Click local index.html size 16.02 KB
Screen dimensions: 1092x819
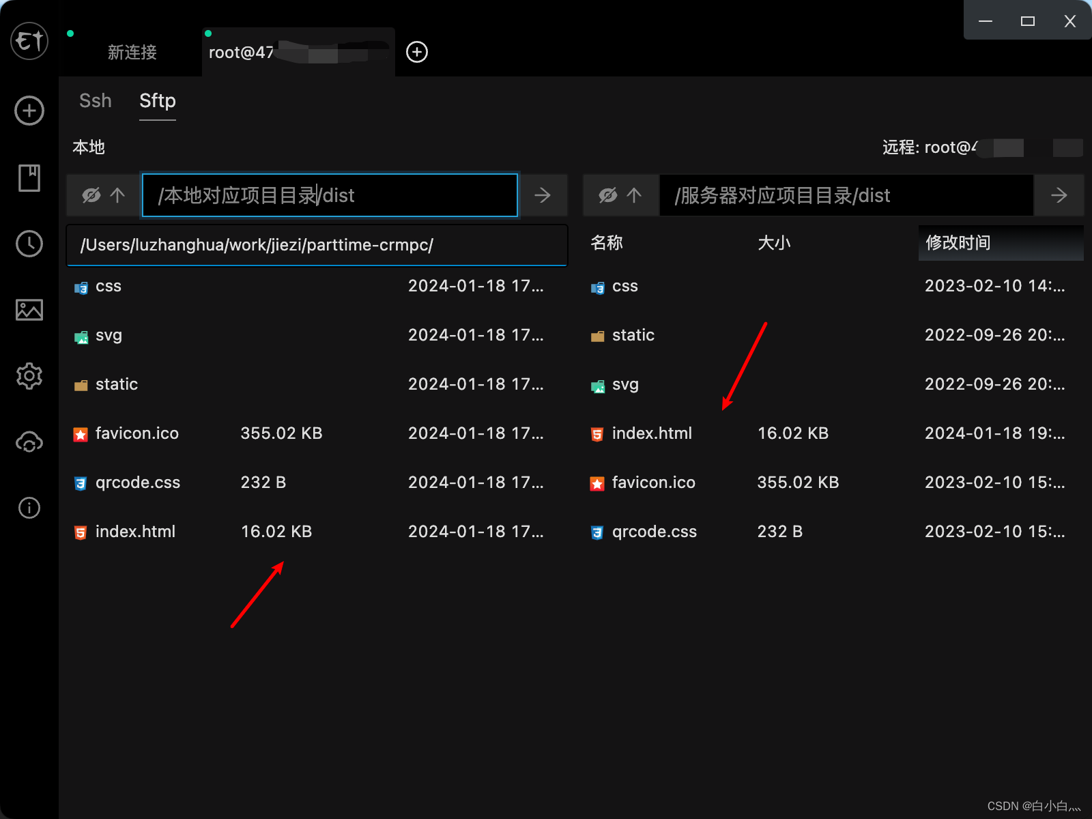[276, 532]
